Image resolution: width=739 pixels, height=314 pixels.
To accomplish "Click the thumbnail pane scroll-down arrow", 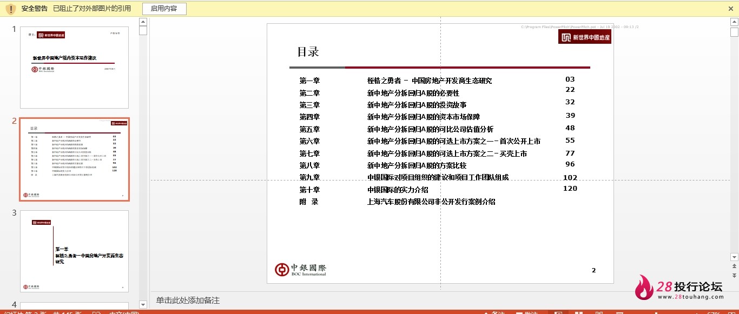I will click(143, 304).
